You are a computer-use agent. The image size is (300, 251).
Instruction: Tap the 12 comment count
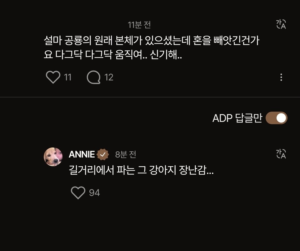coord(109,77)
